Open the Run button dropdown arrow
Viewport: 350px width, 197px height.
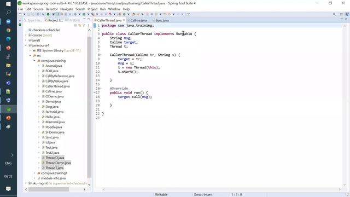(x=88, y=14)
